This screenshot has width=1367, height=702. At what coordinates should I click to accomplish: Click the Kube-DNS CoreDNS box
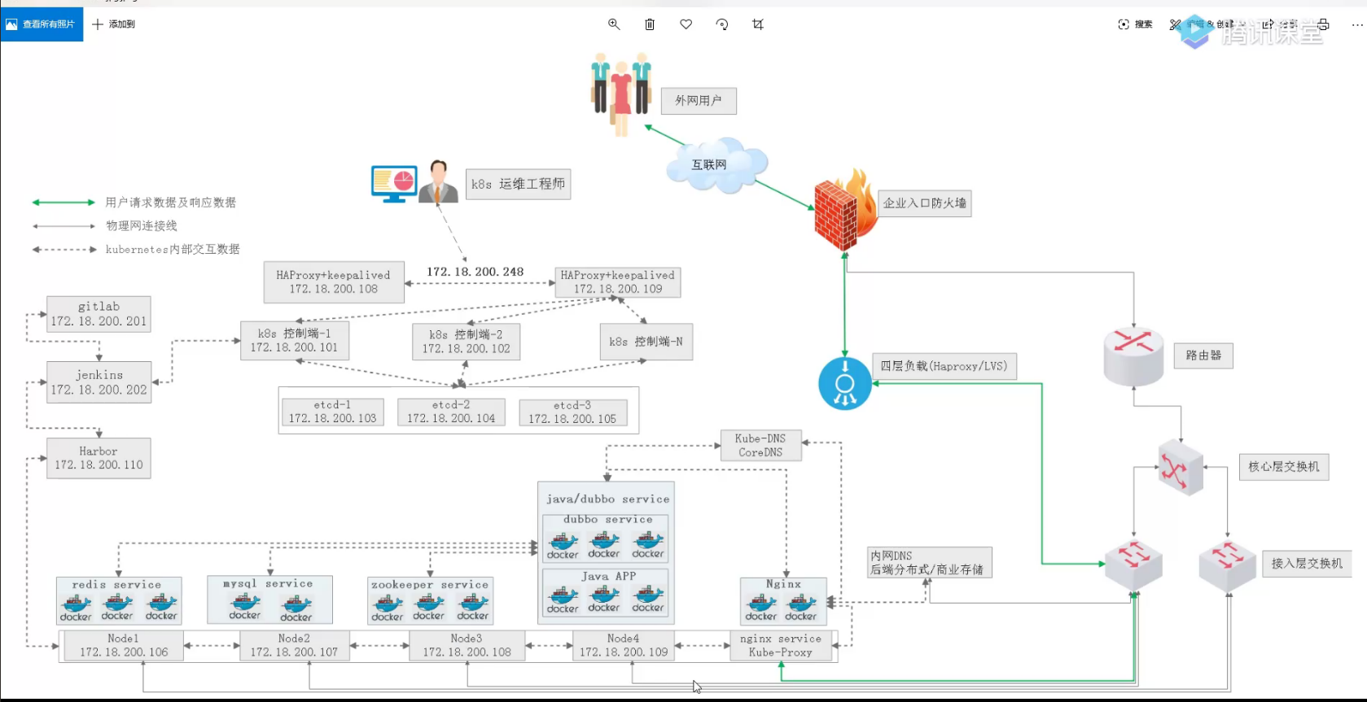click(760, 446)
